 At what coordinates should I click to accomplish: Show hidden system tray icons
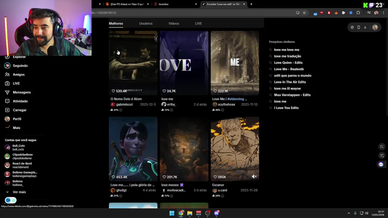click(x=349, y=213)
